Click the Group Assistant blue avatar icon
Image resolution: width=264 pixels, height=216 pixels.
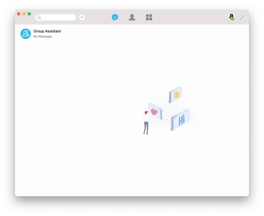point(25,33)
